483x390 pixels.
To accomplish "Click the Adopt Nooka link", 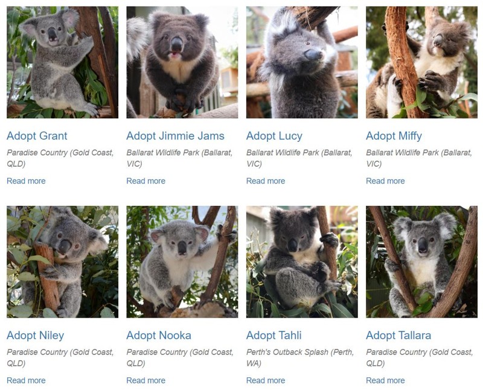I will pyautogui.click(x=159, y=335).
